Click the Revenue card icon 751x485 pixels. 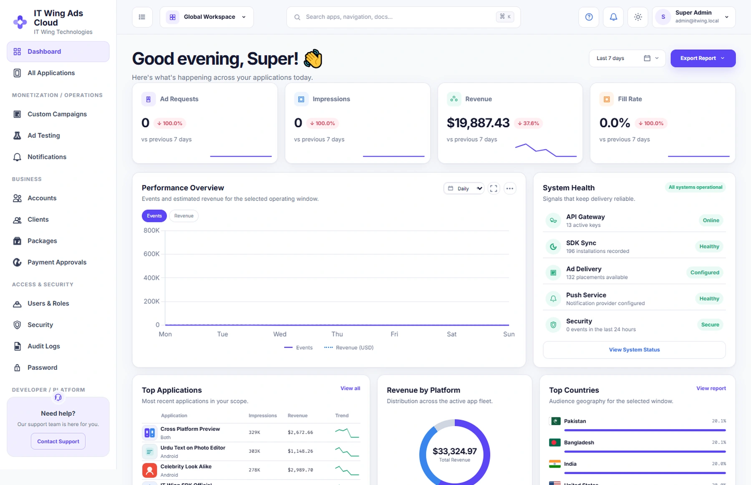click(454, 99)
